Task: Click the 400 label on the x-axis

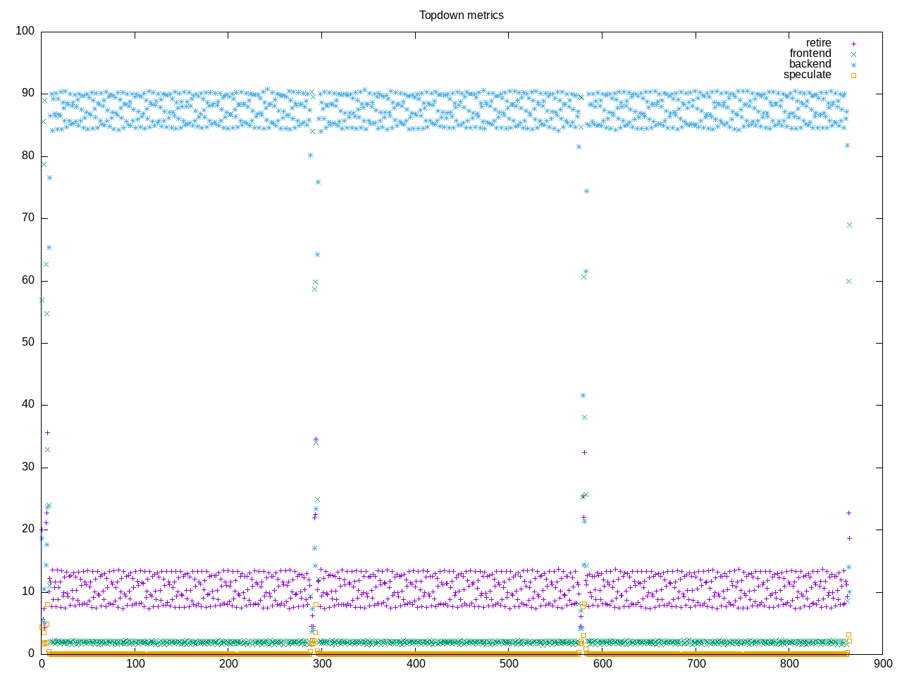Action: [415, 663]
